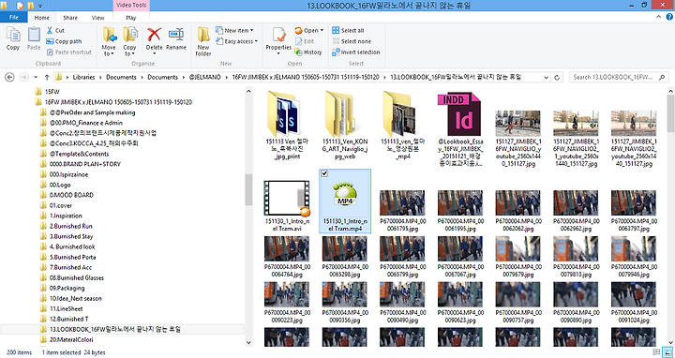
Task: Create a New folder
Action: [x=203, y=41]
